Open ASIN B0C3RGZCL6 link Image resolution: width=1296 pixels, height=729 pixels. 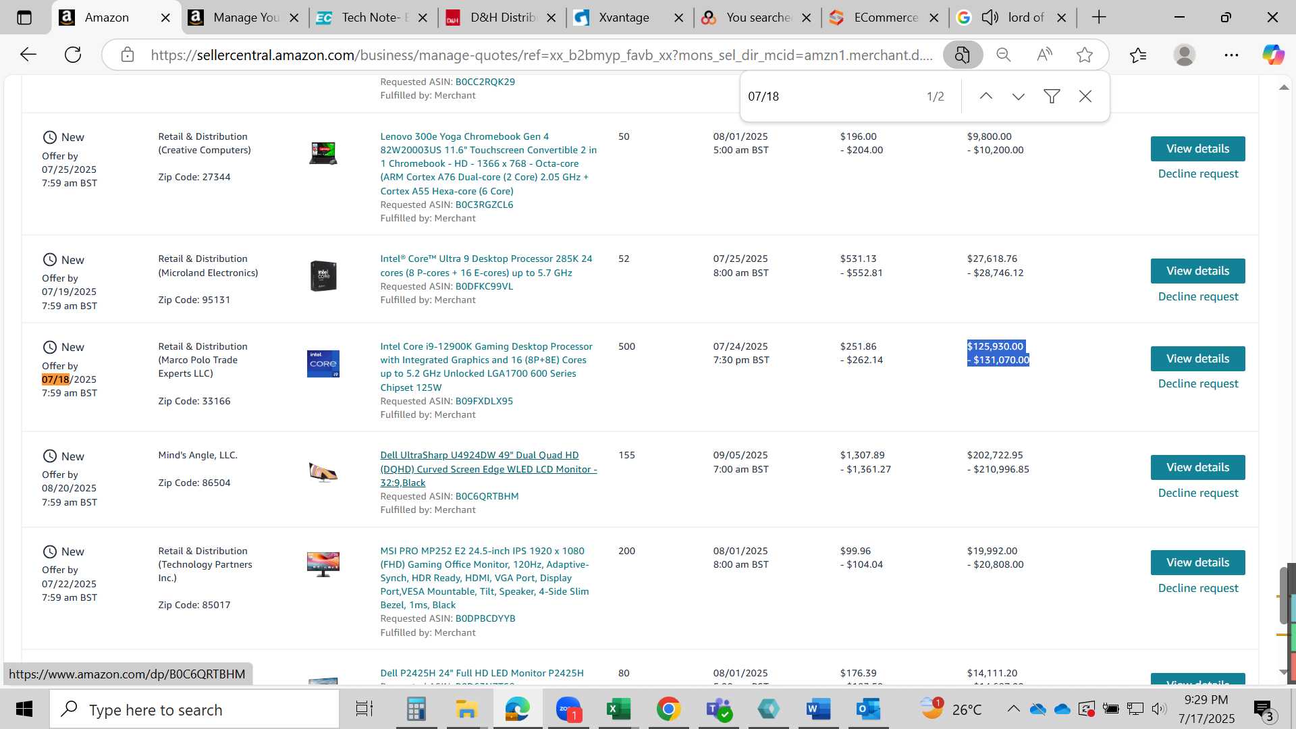(484, 205)
